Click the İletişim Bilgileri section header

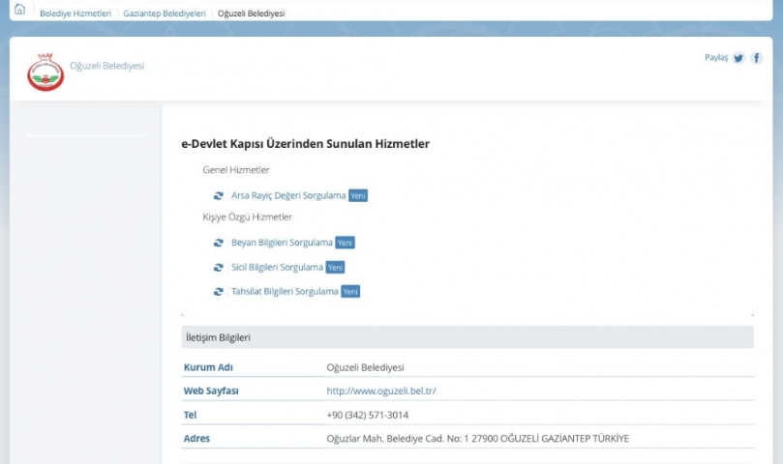(467, 337)
